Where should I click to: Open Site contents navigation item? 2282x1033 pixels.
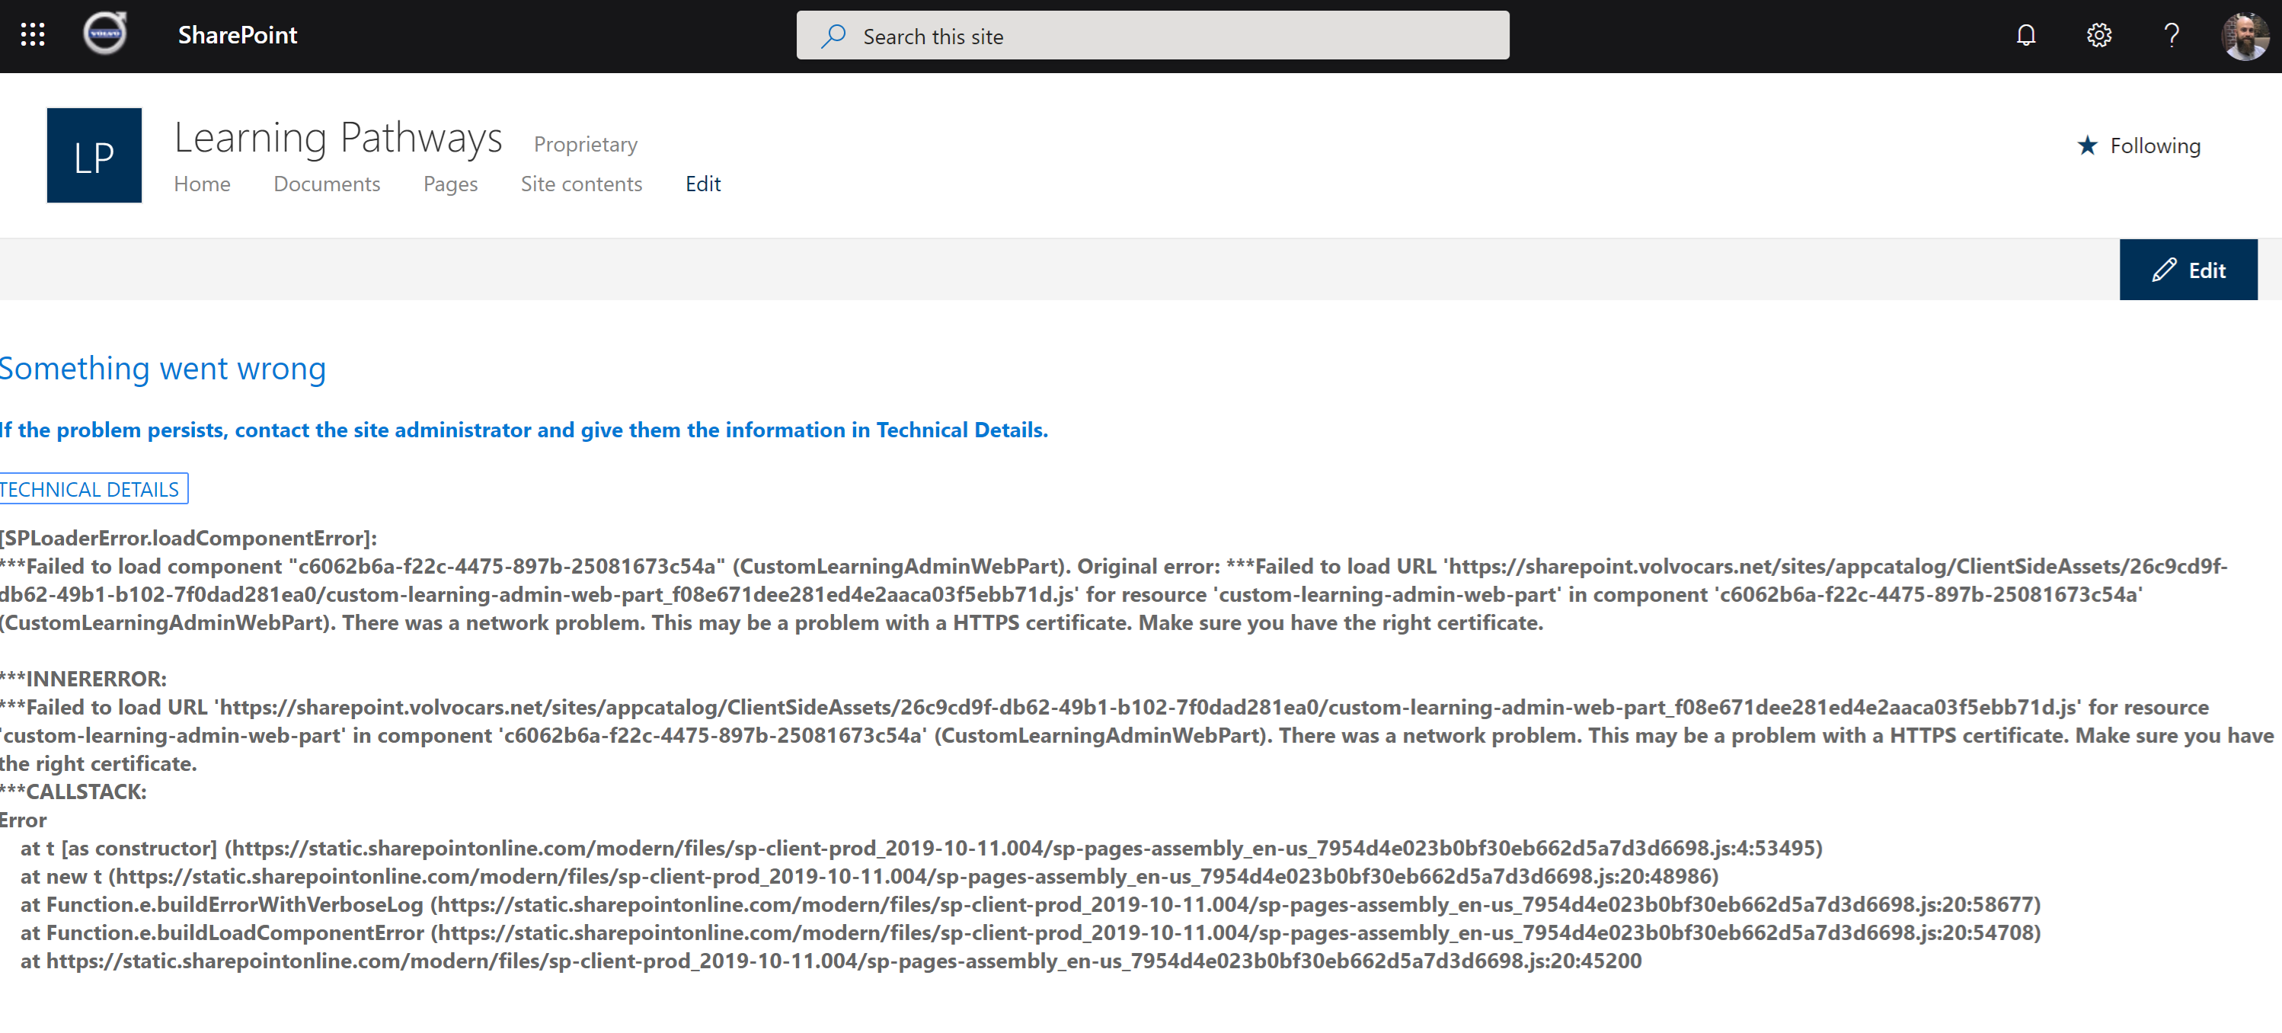click(581, 184)
